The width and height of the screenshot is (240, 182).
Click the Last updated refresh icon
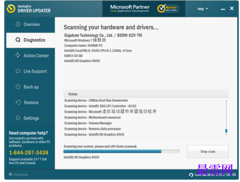point(191,175)
